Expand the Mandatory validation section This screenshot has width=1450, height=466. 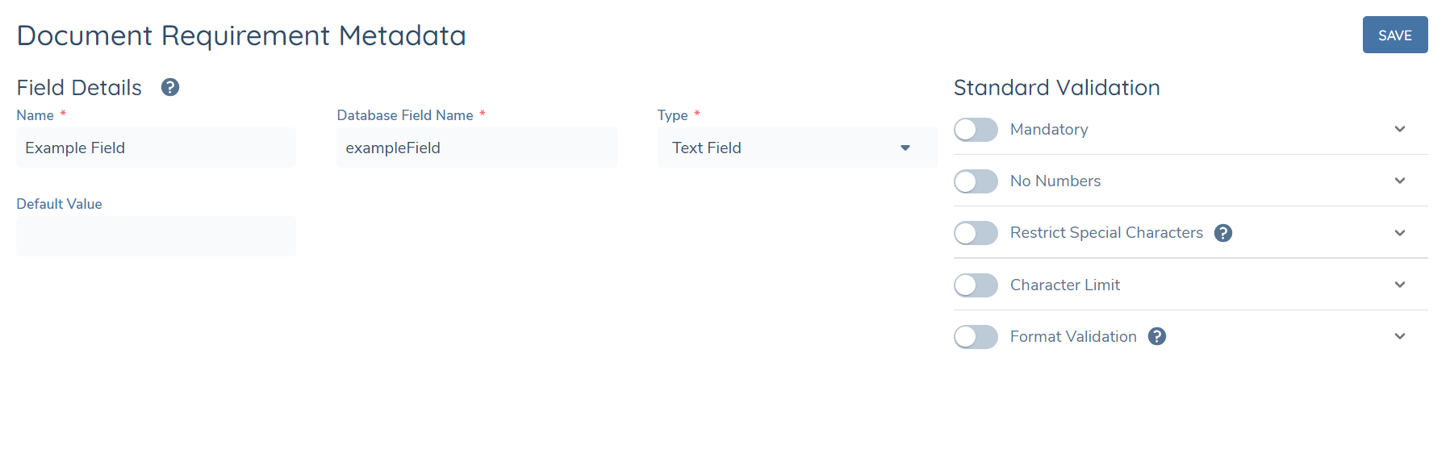click(1401, 129)
